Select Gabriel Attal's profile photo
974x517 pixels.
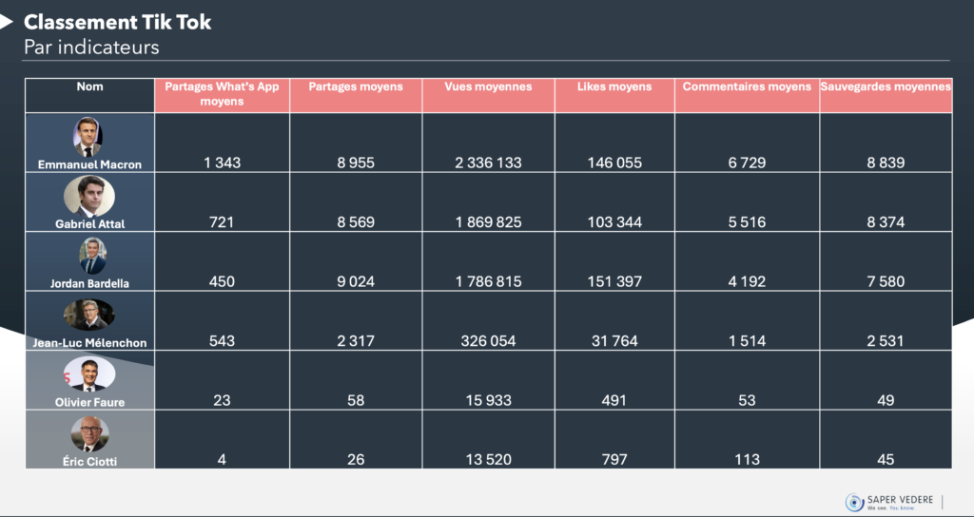[x=89, y=196]
